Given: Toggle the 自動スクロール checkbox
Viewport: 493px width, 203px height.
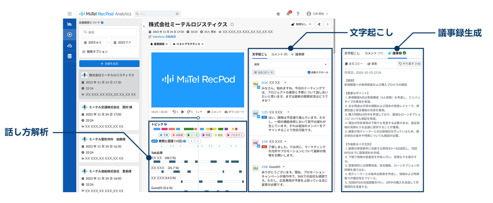Looking at the screenshot, I should point(309,72).
